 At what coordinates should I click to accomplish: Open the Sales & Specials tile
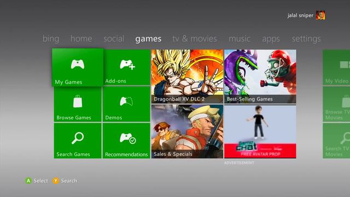187,131
